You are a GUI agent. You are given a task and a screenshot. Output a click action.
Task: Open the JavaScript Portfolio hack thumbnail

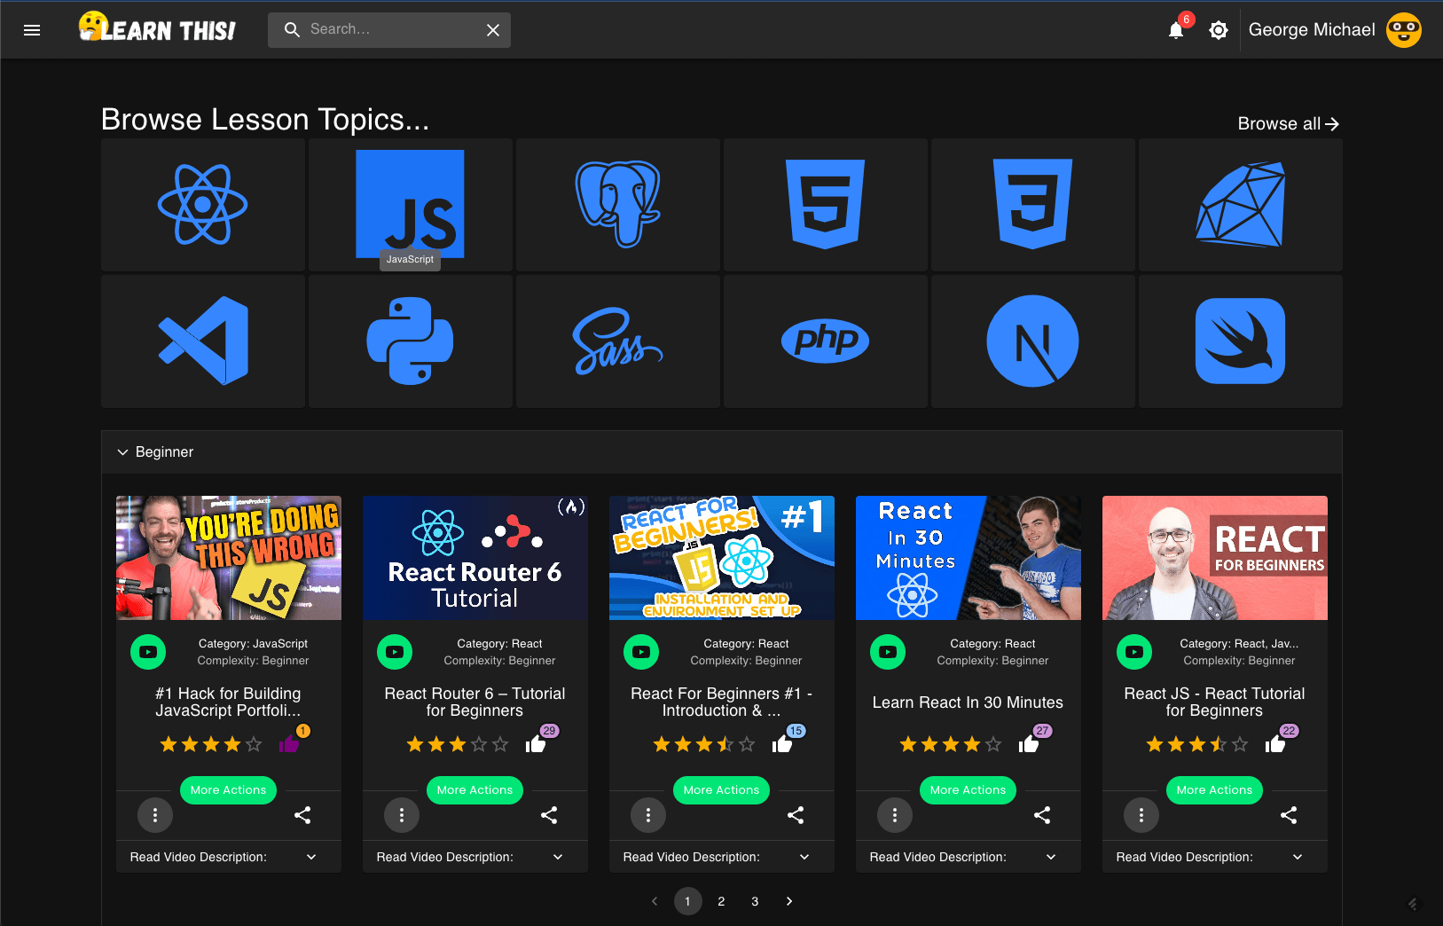point(229,558)
